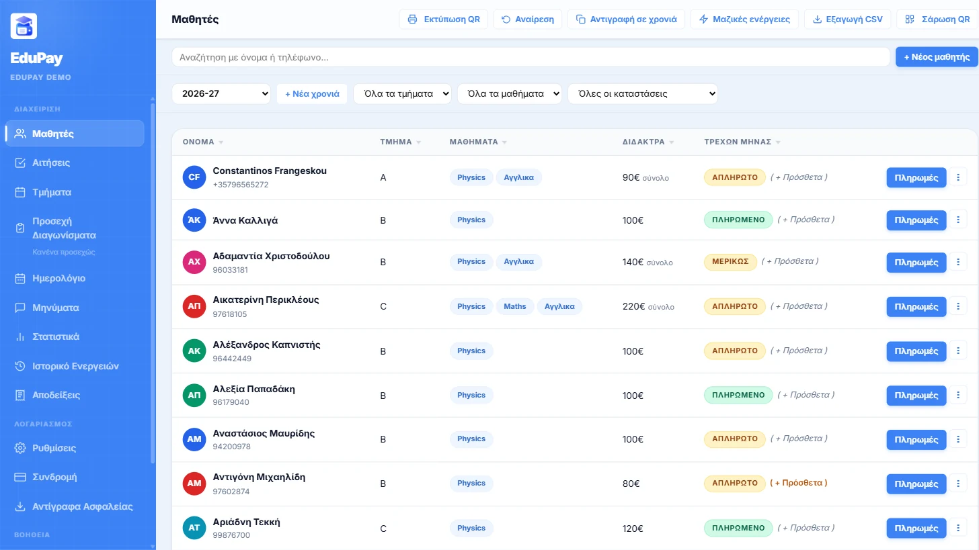Click Constantinos Frangeskou's CF avatar

pos(194,177)
